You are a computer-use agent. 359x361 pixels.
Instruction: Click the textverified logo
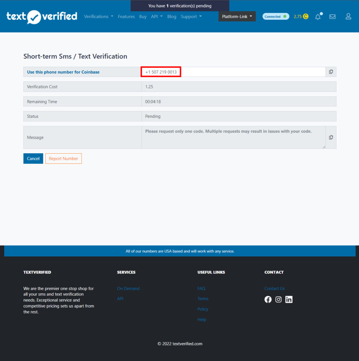click(x=42, y=17)
